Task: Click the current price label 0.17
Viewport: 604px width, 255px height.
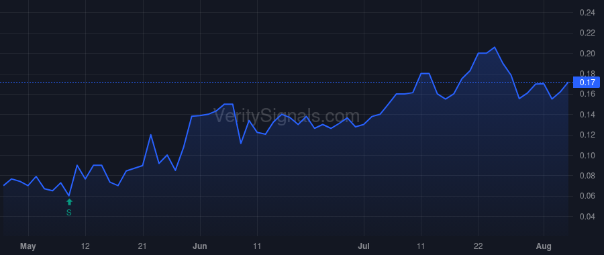Action: (x=587, y=82)
